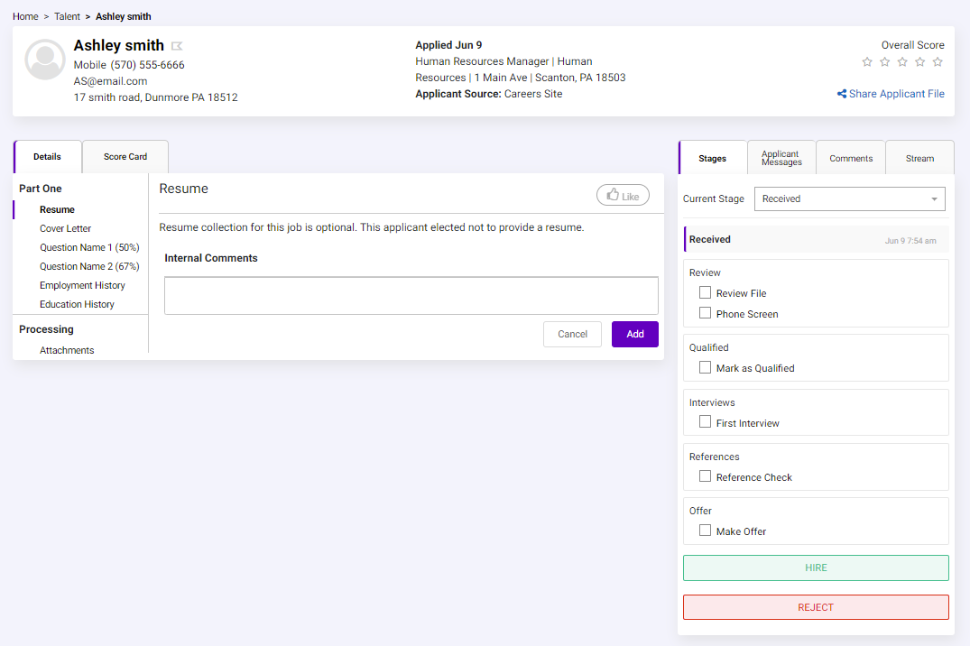Viewport: 970px width, 646px height.
Task: Rate applicant with third star
Action: coord(902,62)
